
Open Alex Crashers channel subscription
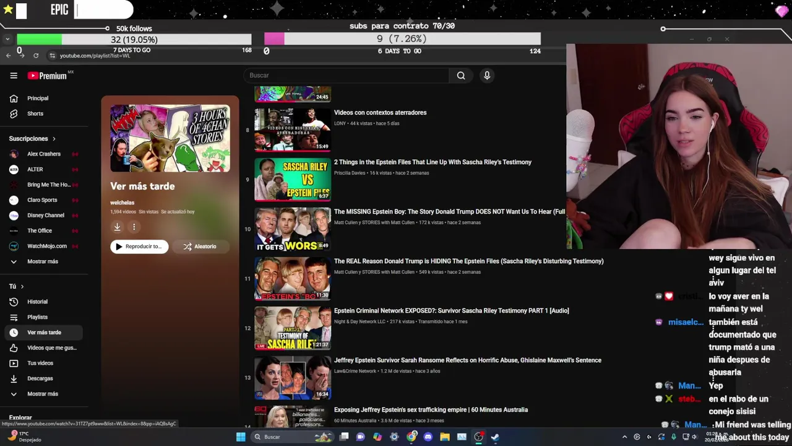[43, 154]
